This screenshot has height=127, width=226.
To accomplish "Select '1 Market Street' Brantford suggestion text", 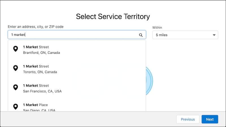I will (36, 47).
